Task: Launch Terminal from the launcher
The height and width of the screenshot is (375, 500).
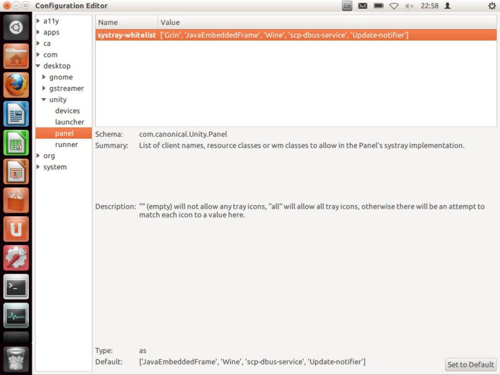Action: coord(16,287)
